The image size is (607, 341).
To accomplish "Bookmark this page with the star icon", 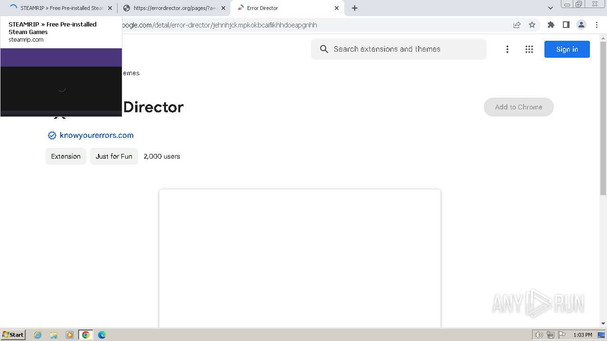I will point(532,25).
